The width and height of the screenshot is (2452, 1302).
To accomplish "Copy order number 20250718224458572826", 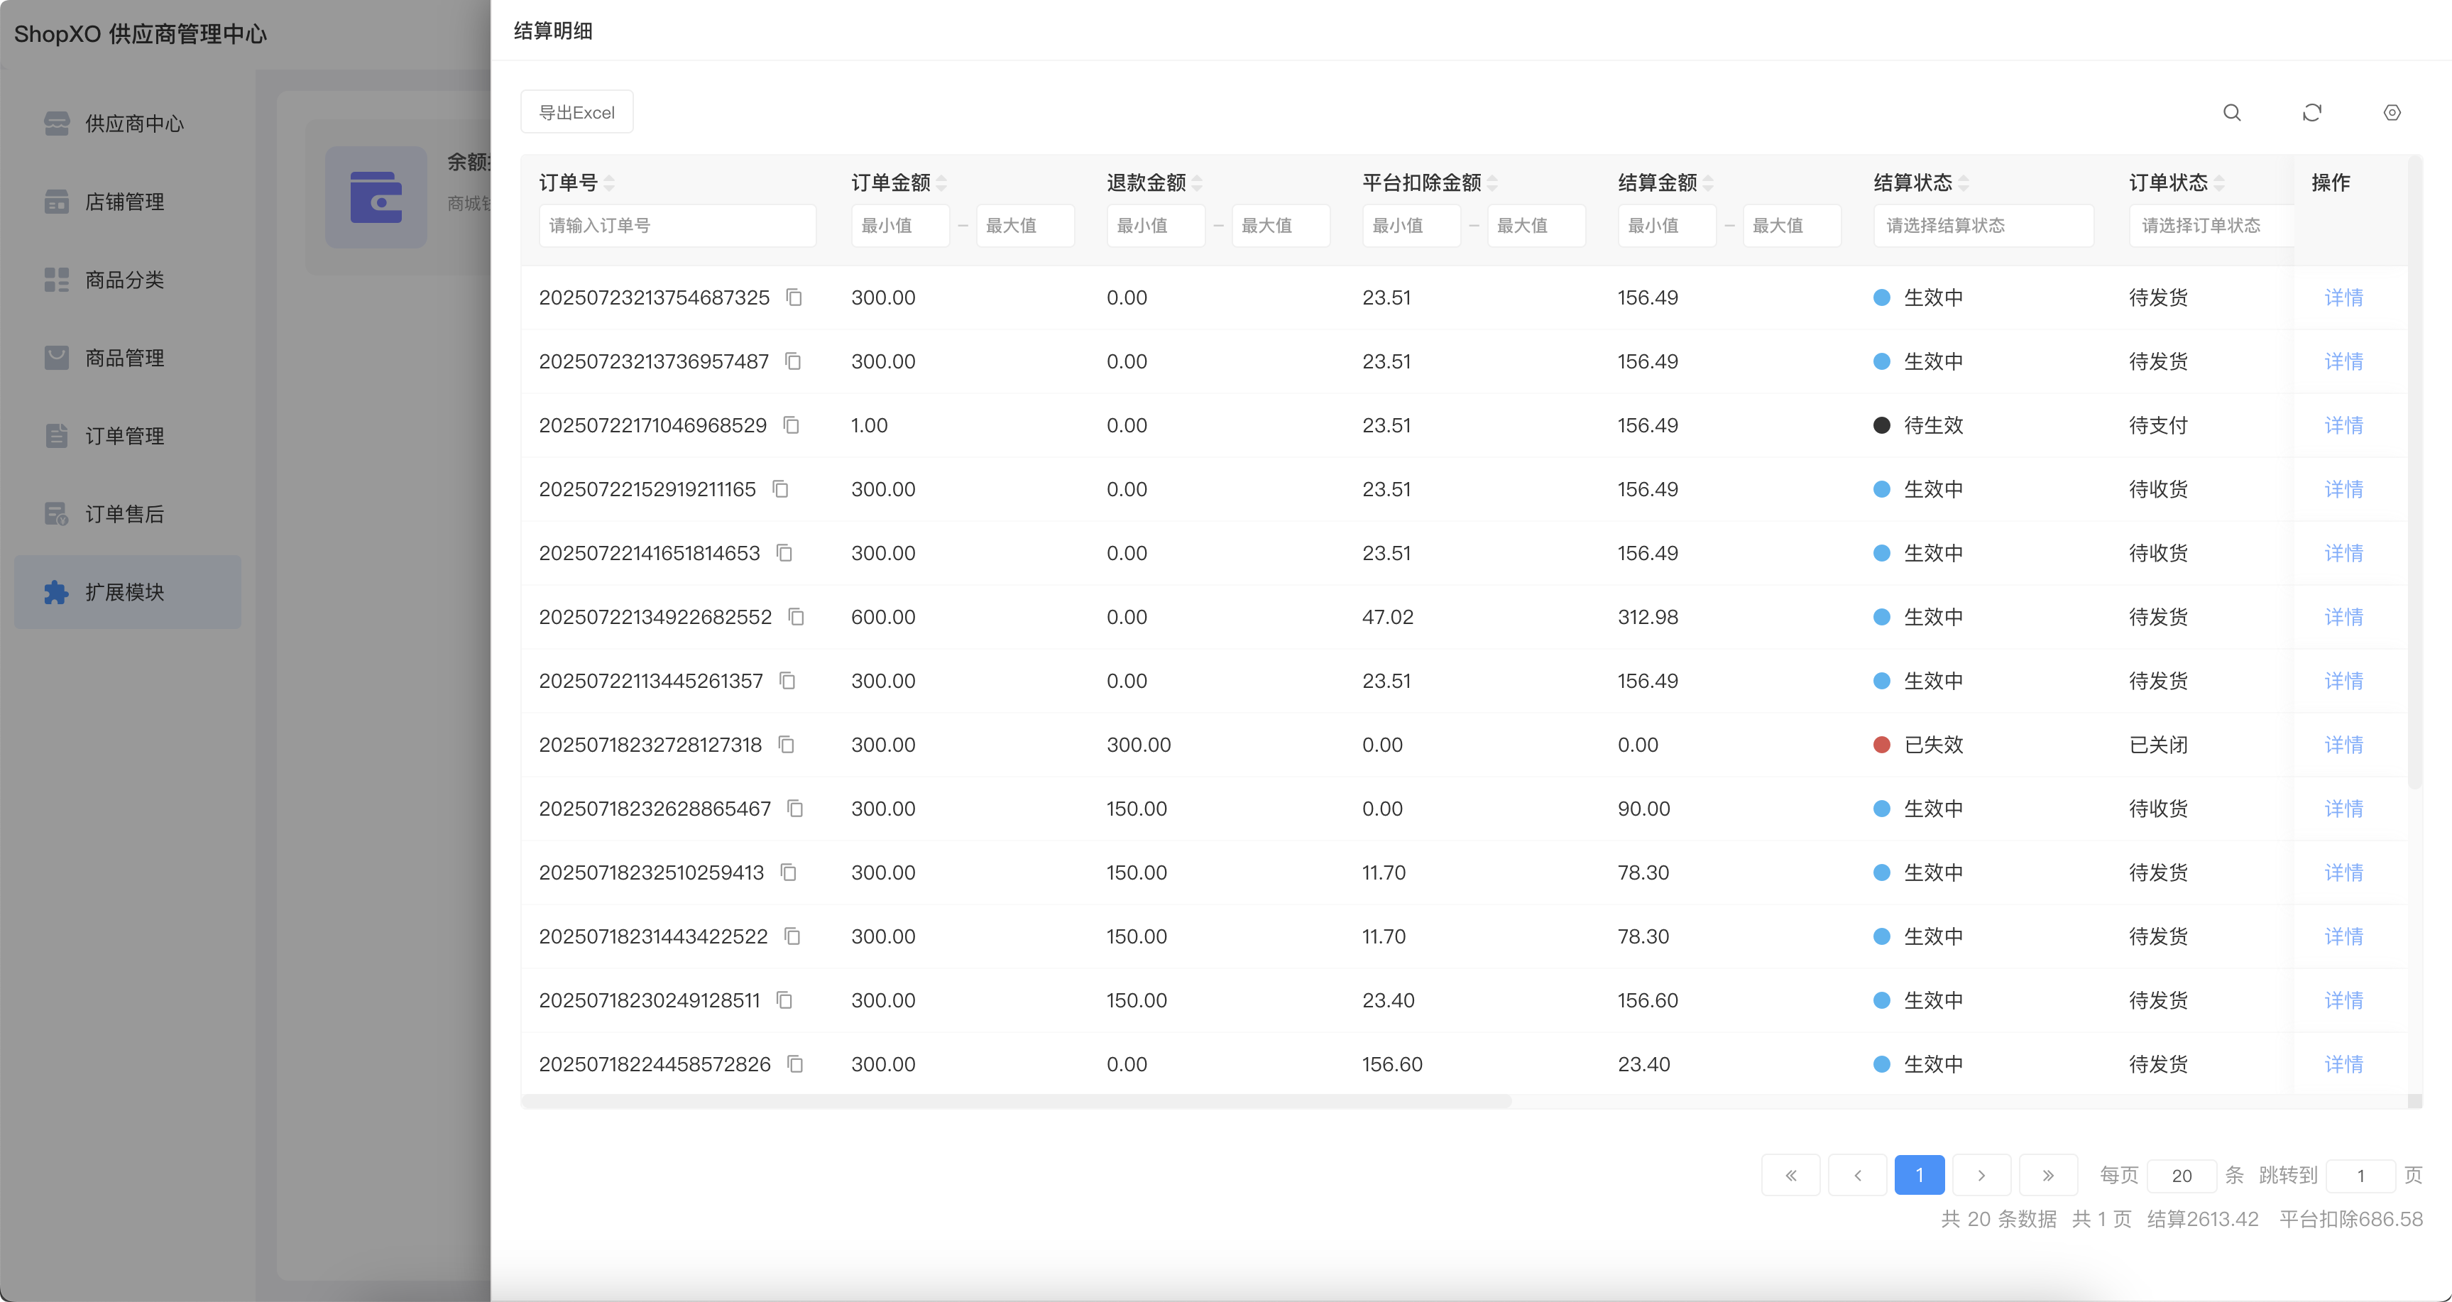I will tap(796, 1063).
